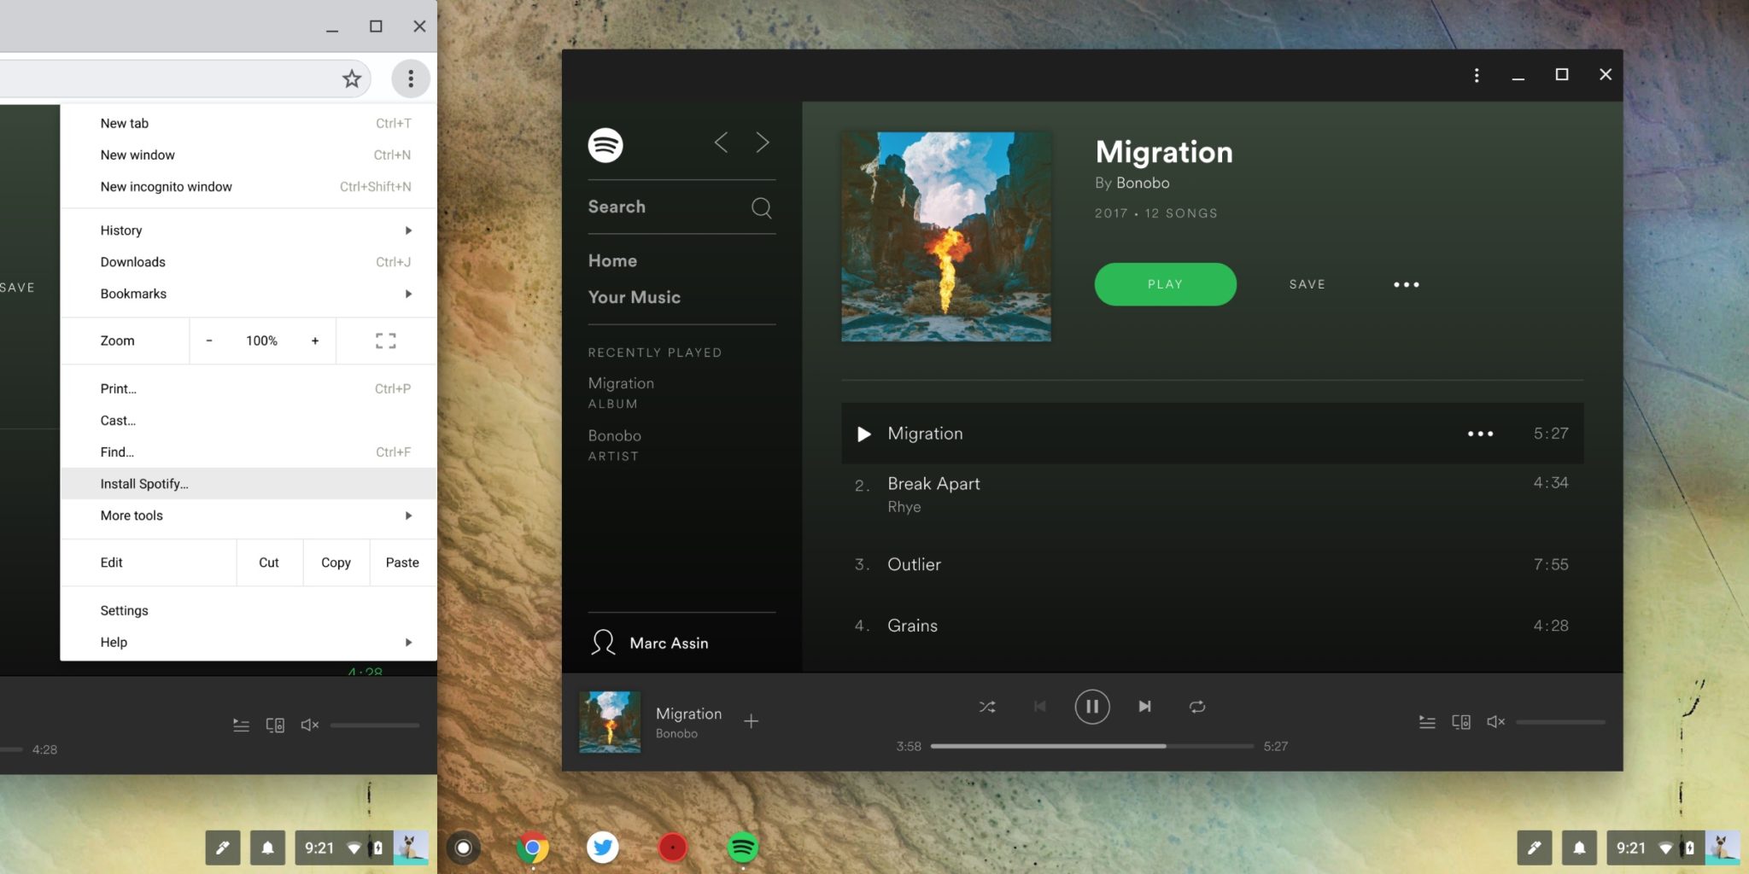Image resolution: width=1749 pixels, height=874 pixels.
Task: Open the devices icon in the Spotify player bar
Action: pos(1461,722)
